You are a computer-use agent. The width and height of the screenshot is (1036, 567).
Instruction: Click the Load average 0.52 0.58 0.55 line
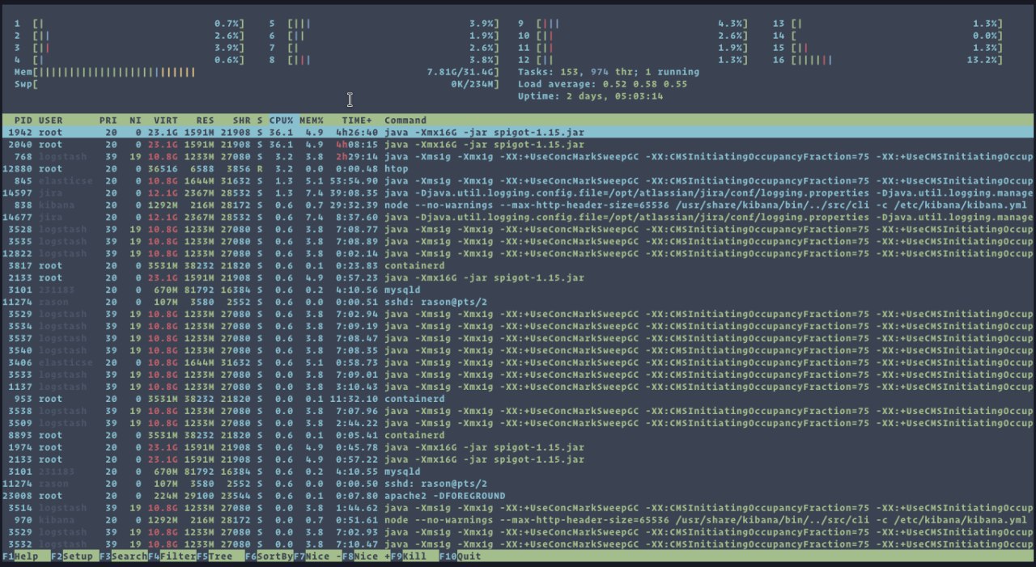(603, 83)
